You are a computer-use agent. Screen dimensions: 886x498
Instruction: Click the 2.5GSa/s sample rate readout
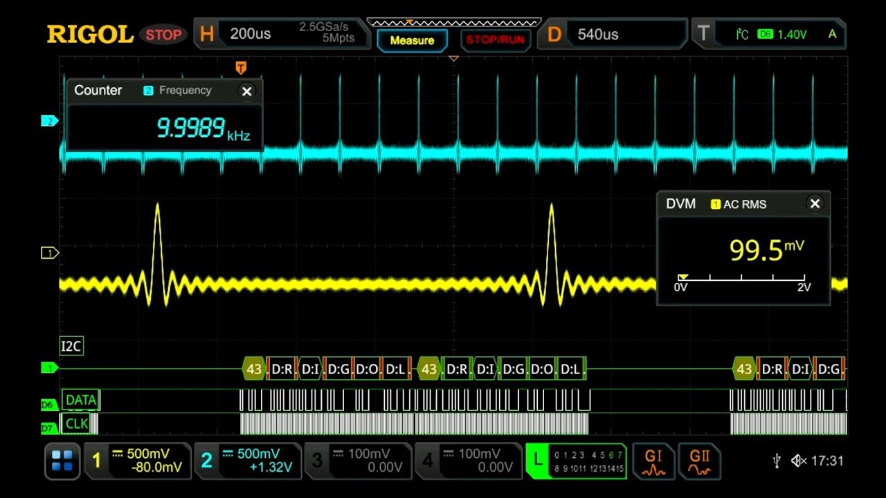[x=324, y=27]
